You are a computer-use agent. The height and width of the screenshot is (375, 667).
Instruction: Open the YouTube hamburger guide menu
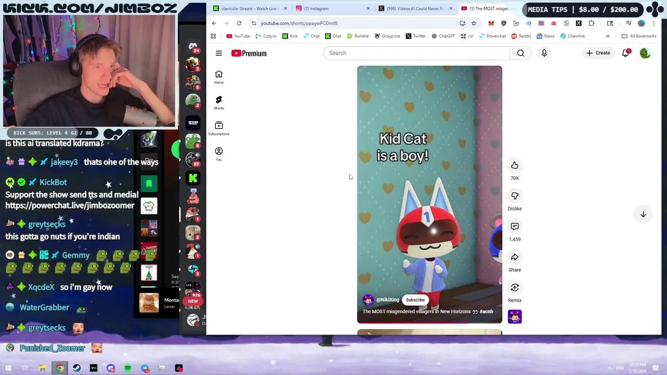point(219,53)
